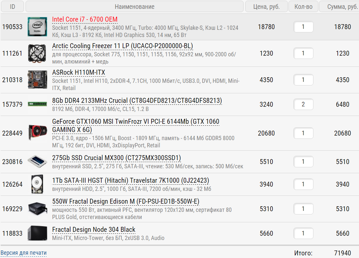Select product ID 230816

12,162
